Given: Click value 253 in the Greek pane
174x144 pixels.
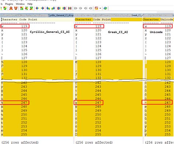Looking at the screenshot, I should pos(98,126).
